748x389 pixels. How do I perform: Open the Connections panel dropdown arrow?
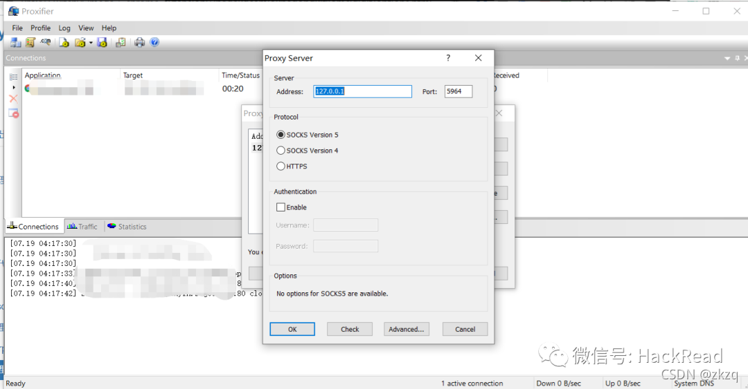pos(727,58)
